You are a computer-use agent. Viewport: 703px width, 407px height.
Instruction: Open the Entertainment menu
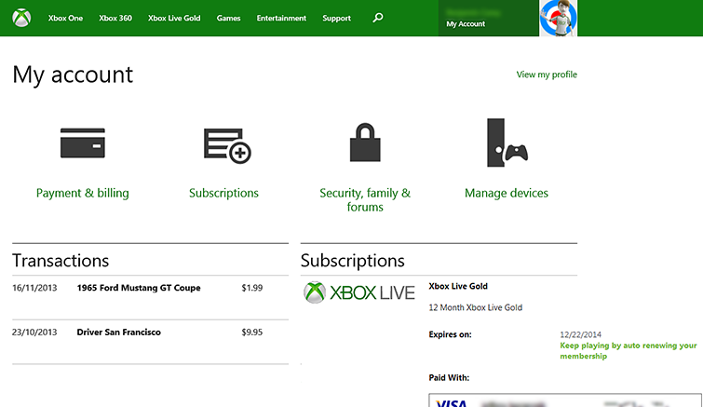(281, 18)
